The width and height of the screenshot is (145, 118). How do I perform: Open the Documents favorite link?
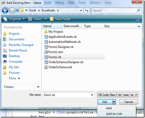pos(17,39)
